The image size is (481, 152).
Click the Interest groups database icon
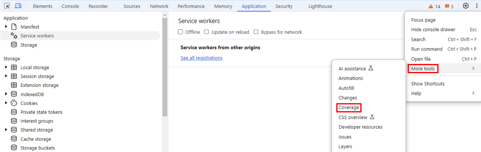[14, 121]
